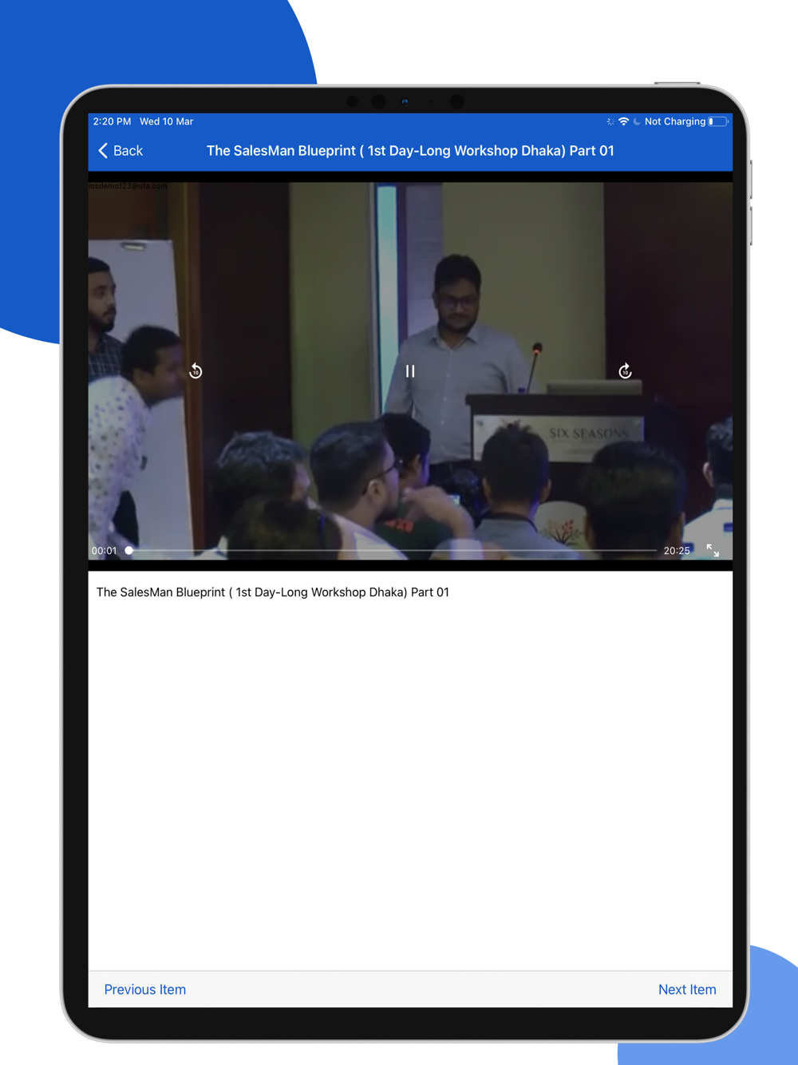This screenshot has height=1065, width=798.
Task: Tap the battery indicator icon
Action: [x=718, y=121]
